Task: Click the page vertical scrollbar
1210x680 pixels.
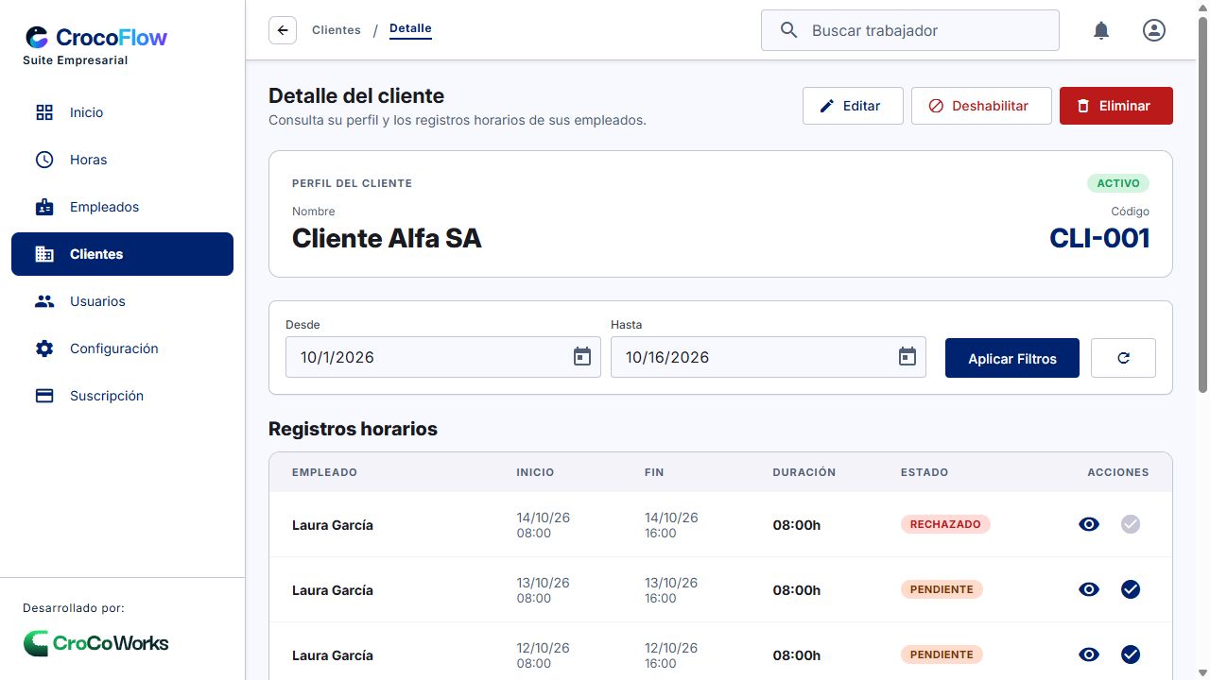Action: pyautogui.click(x=1203, y=203)
